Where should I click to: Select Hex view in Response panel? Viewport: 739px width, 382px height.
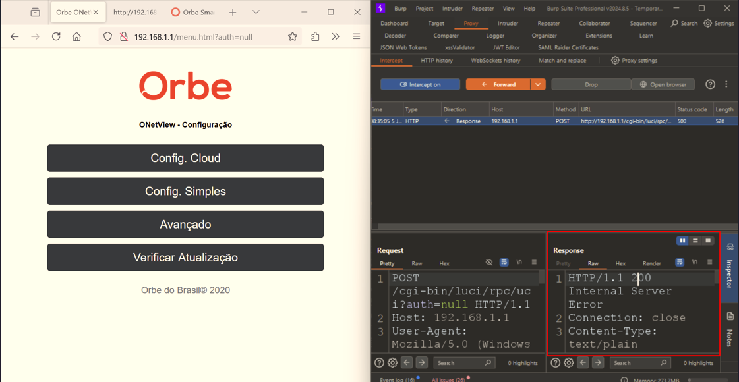point(621,263)
